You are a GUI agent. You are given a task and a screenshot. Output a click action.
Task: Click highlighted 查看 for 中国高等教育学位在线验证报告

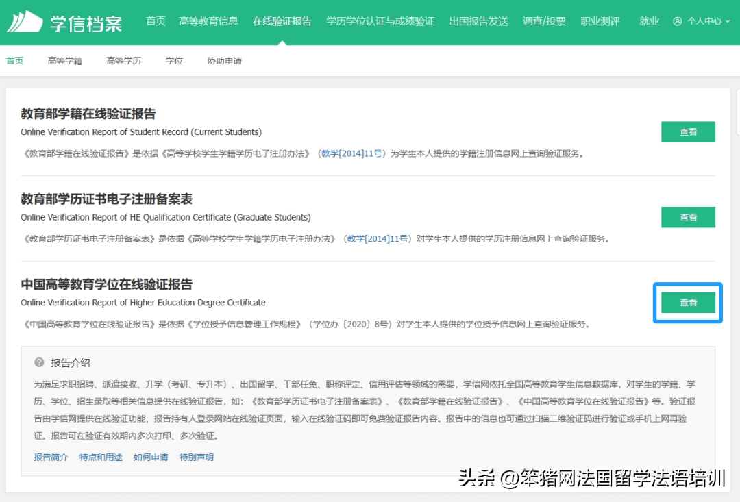coord(688,302)
